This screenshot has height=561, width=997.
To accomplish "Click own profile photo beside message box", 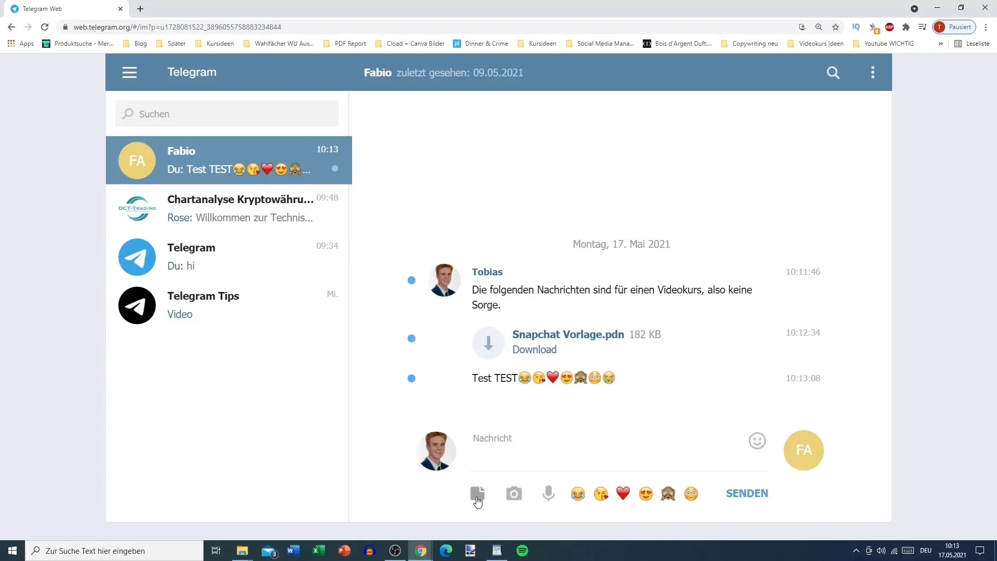I will (436, 451).
